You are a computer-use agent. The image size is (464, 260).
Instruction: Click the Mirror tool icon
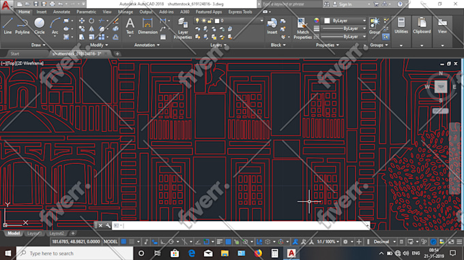pyautogui.click(x=91, y=29)
